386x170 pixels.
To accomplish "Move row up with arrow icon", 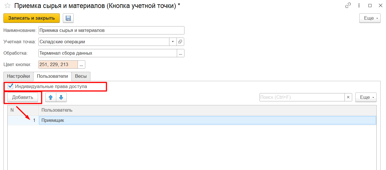I will [x=51, y=97].
